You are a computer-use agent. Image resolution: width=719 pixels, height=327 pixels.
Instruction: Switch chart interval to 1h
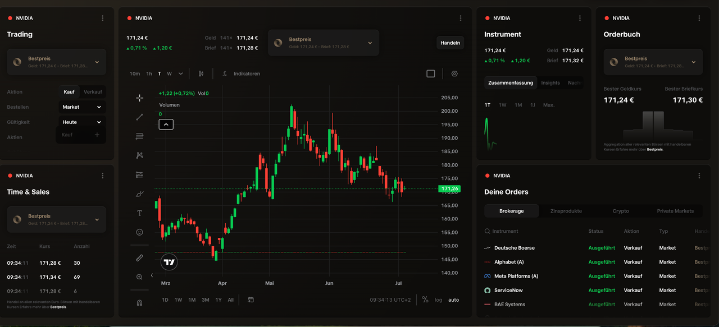[x=149, y=73]
